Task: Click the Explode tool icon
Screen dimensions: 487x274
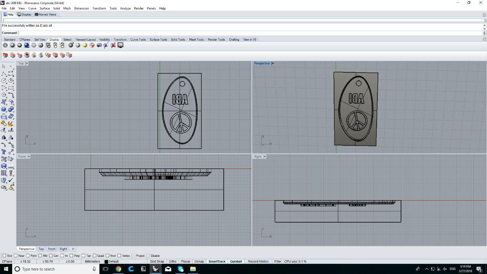Action: click(x=11, y=123)
